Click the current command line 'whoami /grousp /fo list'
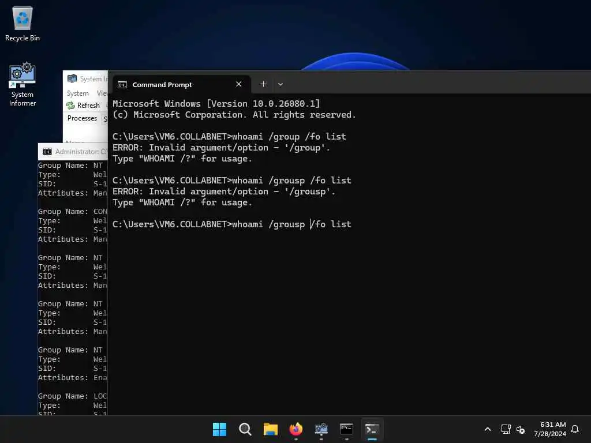The height and width of the screenshot is (443, 591). pos(232,224)
